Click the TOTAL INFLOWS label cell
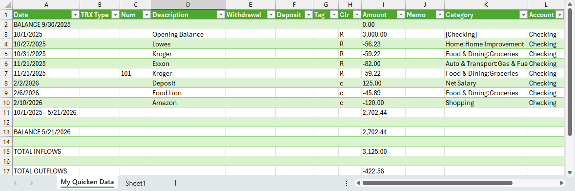The height and width of the screenshot is (191, 575). coord(46,151)
